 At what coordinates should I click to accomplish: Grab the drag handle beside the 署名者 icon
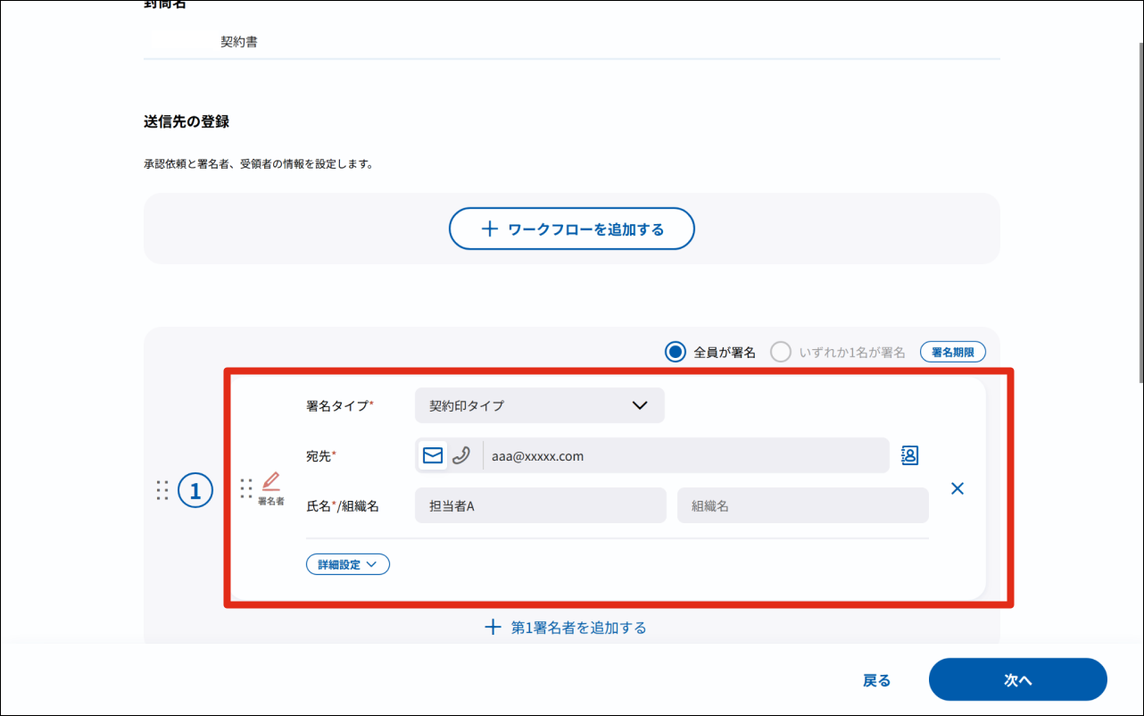coord(246,488)
